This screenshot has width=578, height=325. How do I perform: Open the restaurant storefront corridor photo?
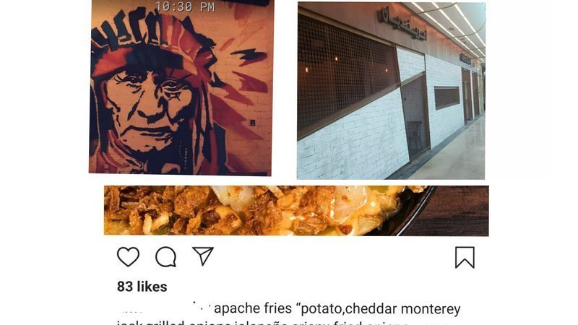[x=391, y=91]
